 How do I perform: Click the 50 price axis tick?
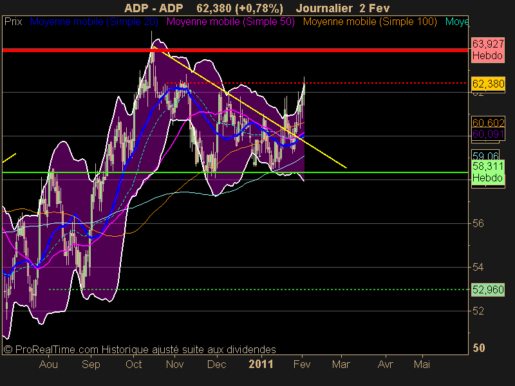click(478, 348)
